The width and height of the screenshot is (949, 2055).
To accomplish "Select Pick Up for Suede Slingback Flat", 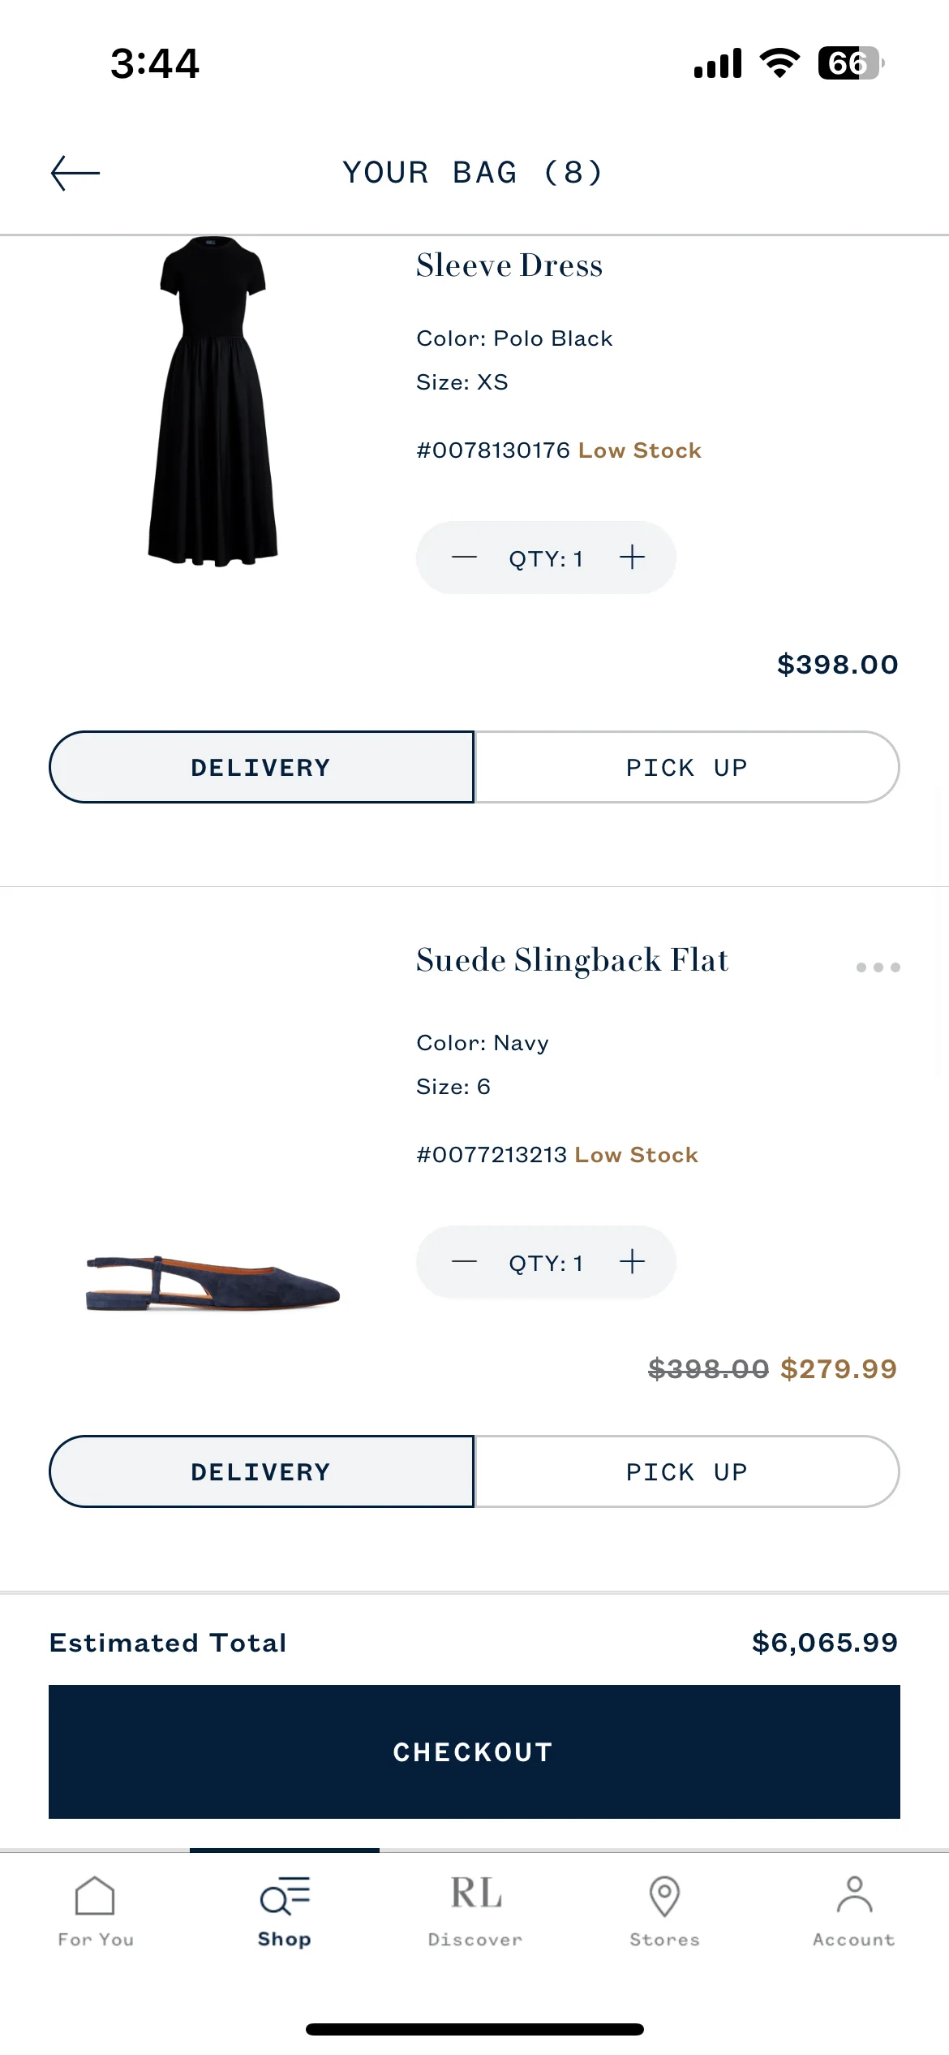I will (687, 1471).
